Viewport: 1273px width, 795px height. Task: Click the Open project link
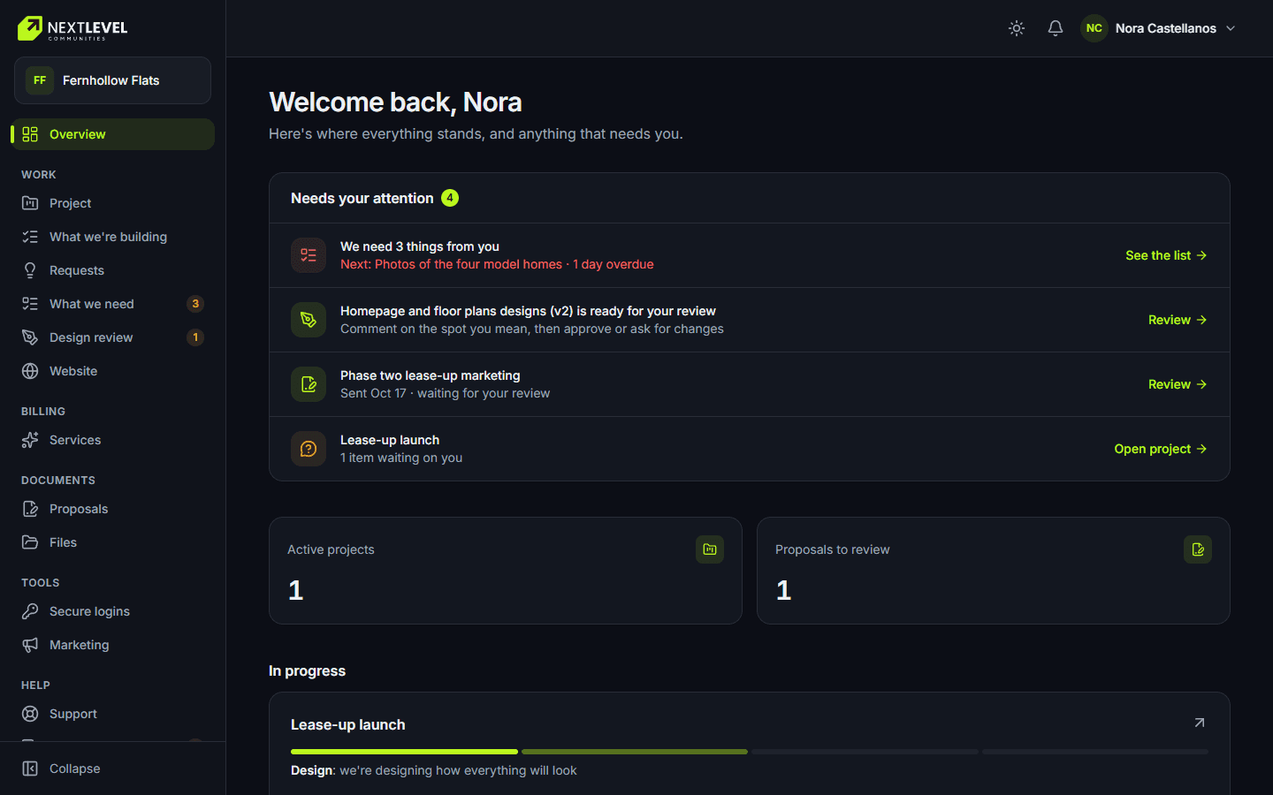(x=1161, y=449)
